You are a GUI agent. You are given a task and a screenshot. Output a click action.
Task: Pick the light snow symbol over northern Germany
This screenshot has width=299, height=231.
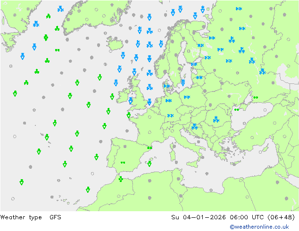168,100
